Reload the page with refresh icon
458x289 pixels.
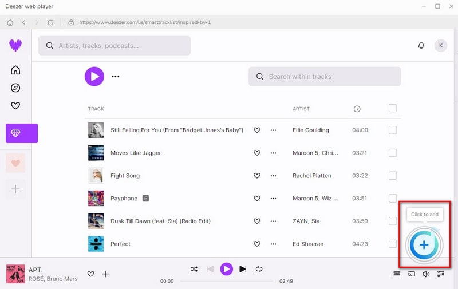tap(50, 22)
